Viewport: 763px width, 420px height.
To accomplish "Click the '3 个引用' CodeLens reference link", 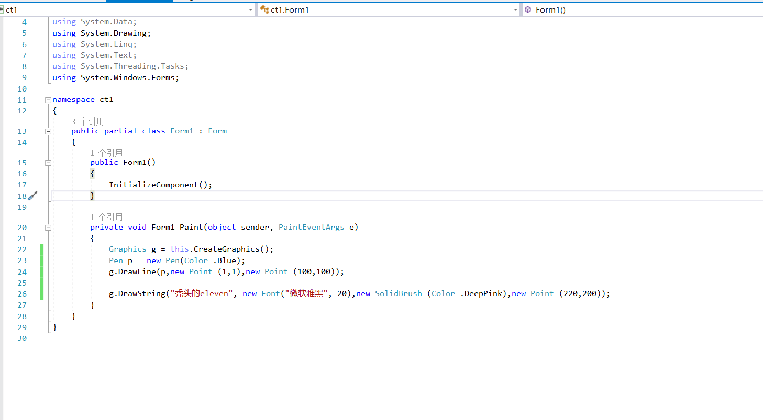I will click(87, 121).
